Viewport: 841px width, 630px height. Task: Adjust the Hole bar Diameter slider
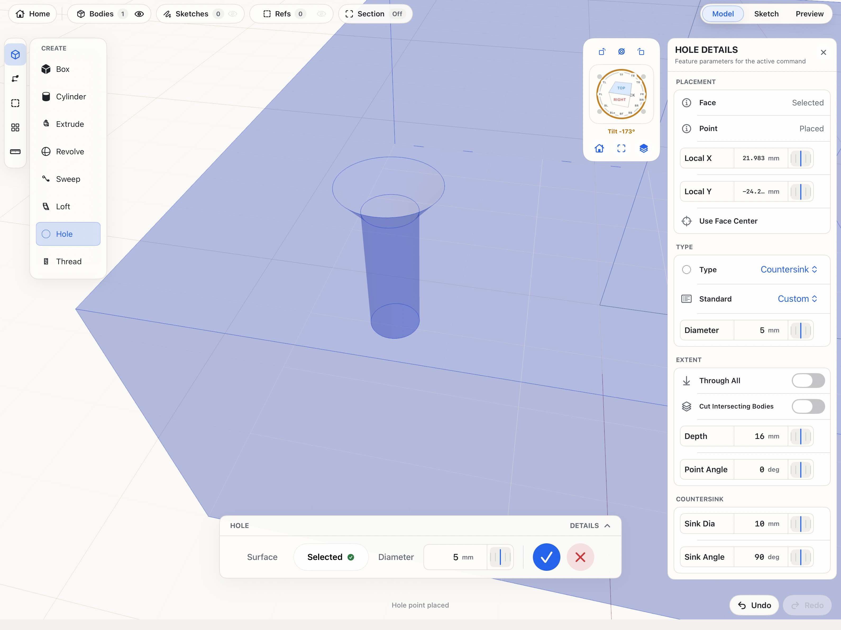500,557
